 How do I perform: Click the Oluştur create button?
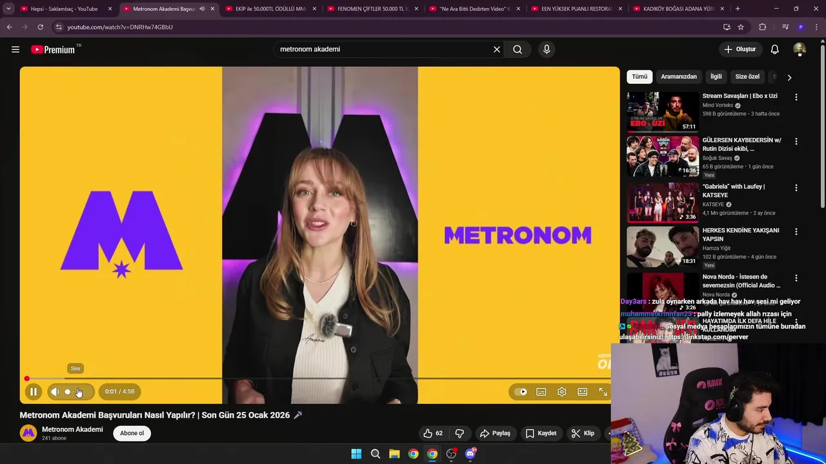(x=740, y=49)
